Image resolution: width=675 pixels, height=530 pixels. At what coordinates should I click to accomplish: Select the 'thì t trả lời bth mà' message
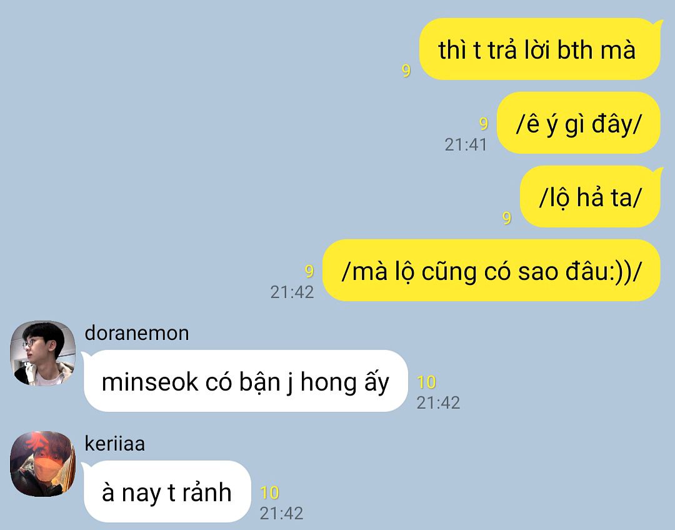click(540, 49)
